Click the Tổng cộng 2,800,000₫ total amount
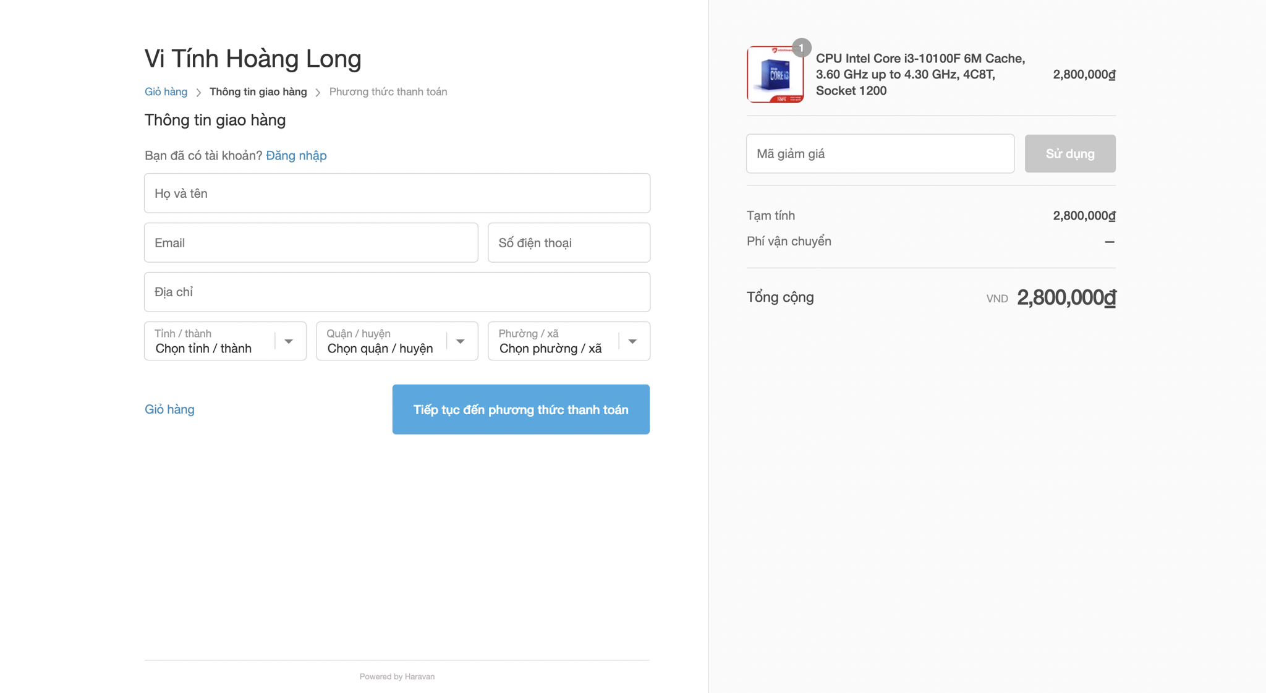The image size is (1266, 693). (x=1066, y=297)
